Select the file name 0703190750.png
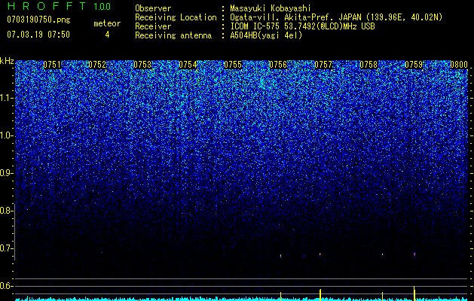 38,20
